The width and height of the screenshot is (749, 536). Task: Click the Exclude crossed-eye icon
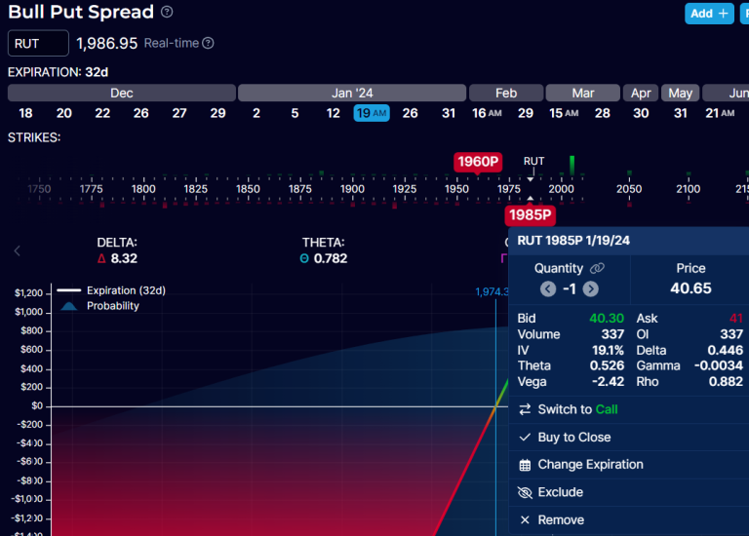point(525,492)
